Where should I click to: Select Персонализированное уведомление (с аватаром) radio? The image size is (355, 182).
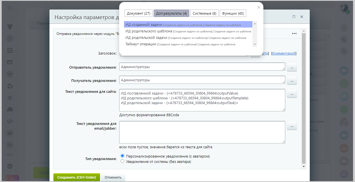pos(122,156)
